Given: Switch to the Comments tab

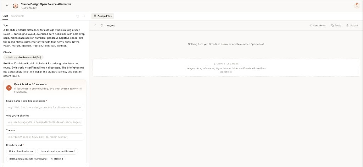Looking at the screenshot, I should [x=18, y=16].
